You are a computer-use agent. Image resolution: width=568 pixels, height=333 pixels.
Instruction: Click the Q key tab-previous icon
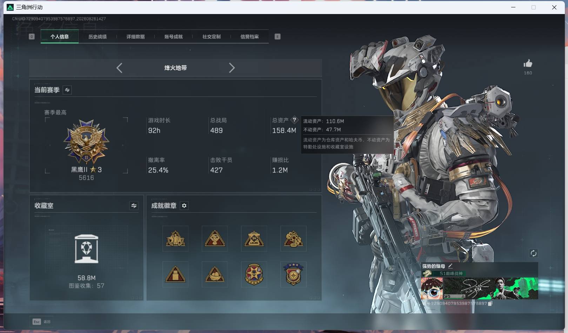32,36
